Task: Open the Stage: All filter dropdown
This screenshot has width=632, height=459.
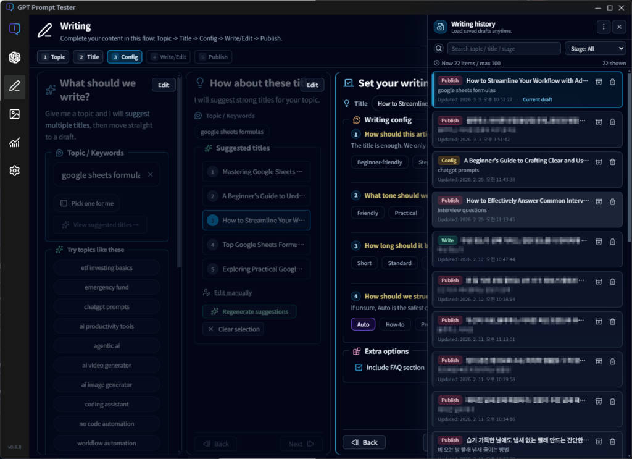Action: click(x=594, y=48)
